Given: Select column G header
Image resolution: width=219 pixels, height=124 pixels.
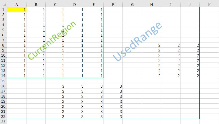Looking at the screenshot, I should [132, 5].
